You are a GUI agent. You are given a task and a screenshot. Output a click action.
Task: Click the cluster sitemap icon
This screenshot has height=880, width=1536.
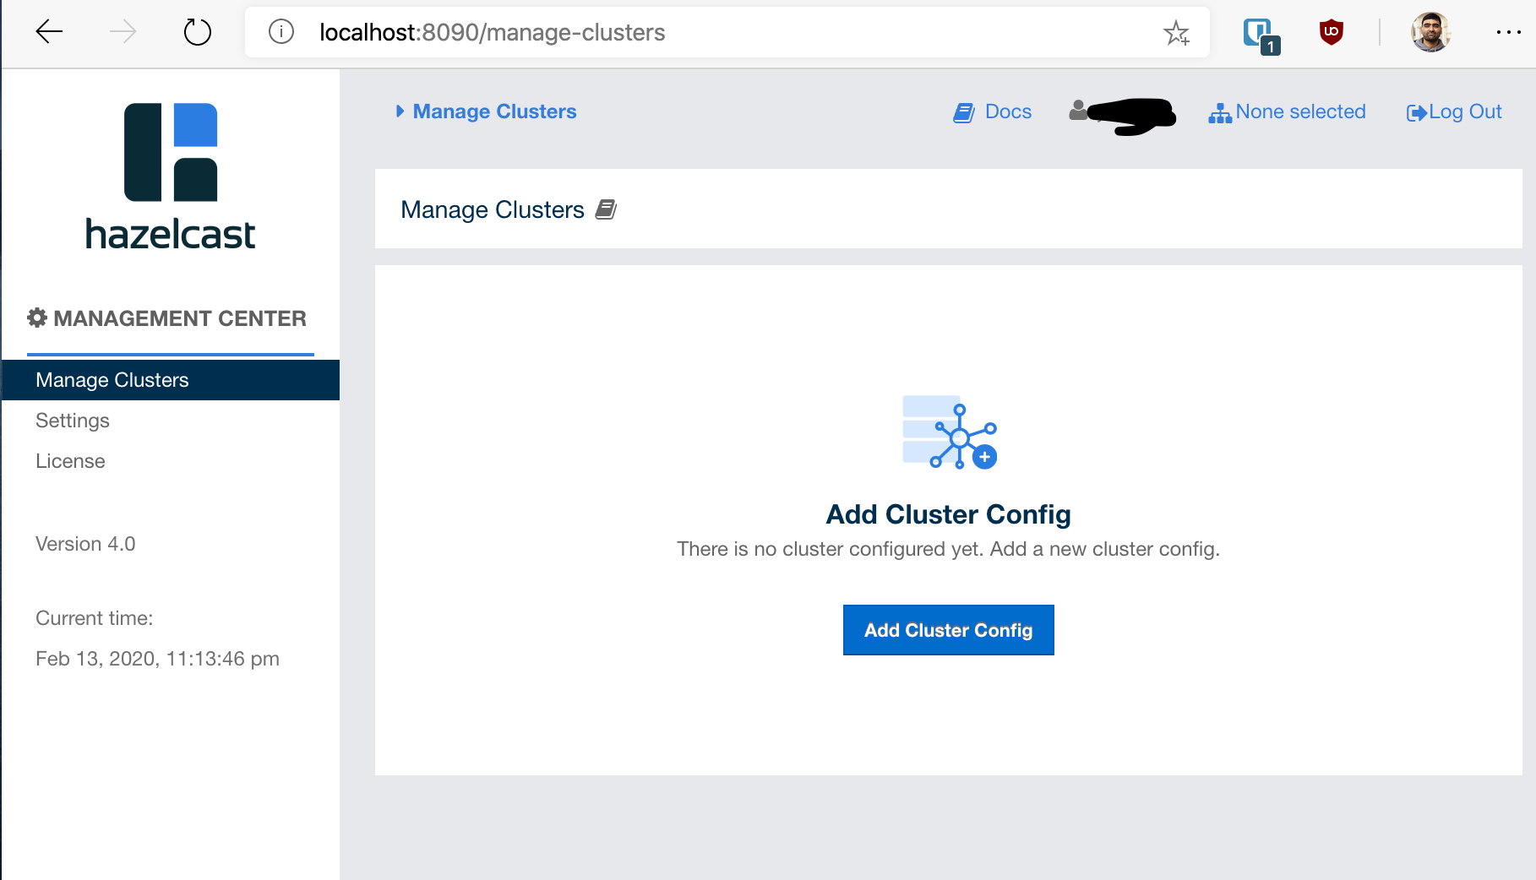1220,113
